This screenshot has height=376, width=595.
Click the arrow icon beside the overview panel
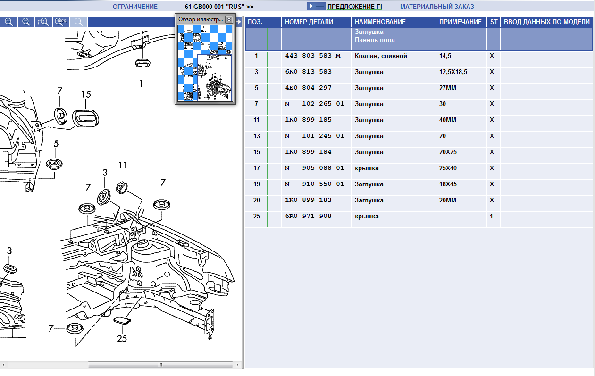pyautogui.click(x=239, y=21)
